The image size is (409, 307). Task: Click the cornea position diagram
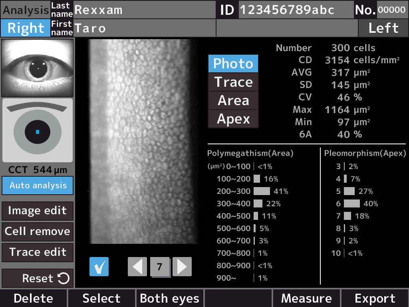point(38,131)
